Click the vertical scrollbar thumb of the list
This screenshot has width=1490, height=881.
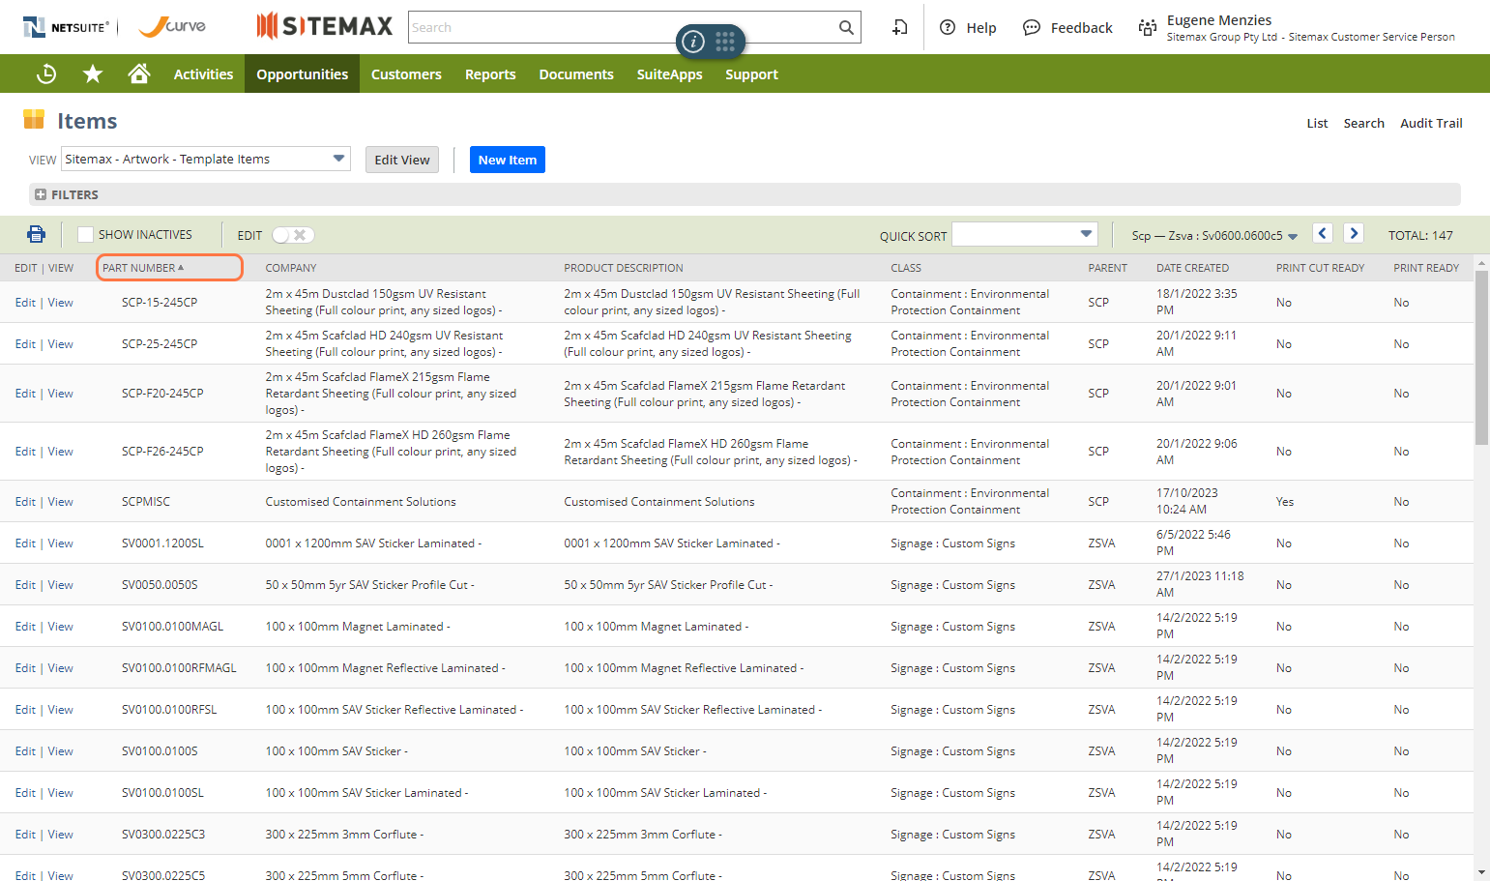pyautogui.click(x=1481, y=358)
